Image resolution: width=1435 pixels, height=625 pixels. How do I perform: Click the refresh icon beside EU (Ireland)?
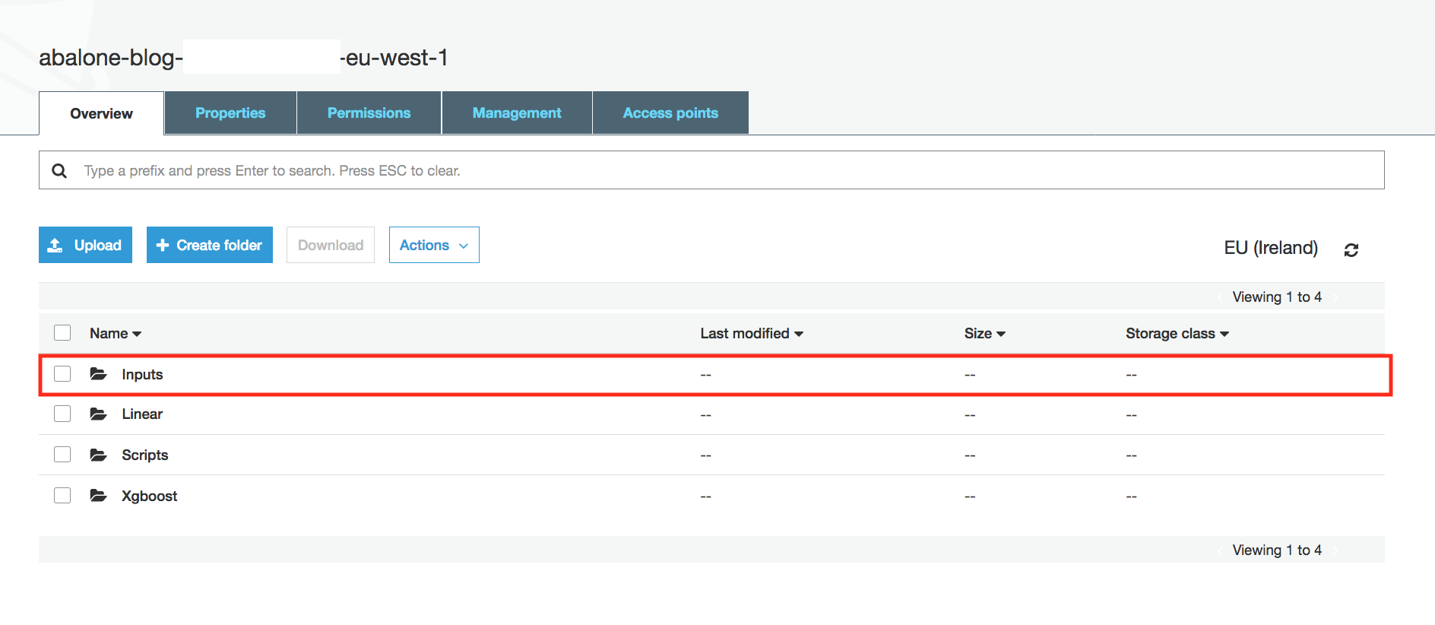[1351, 249]
